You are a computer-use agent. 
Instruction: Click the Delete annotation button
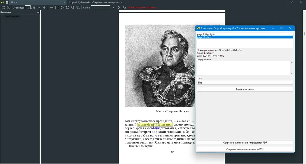pyautogui.click(x=245, y=89)
